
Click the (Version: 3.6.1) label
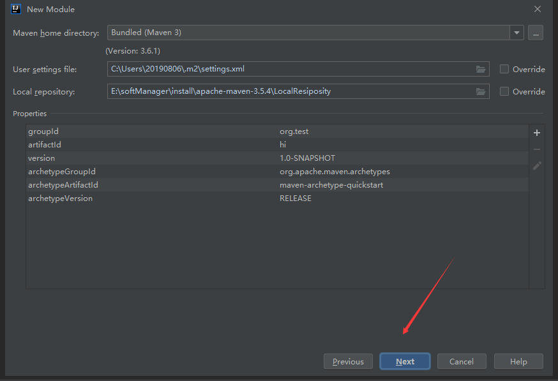[133, 51]
